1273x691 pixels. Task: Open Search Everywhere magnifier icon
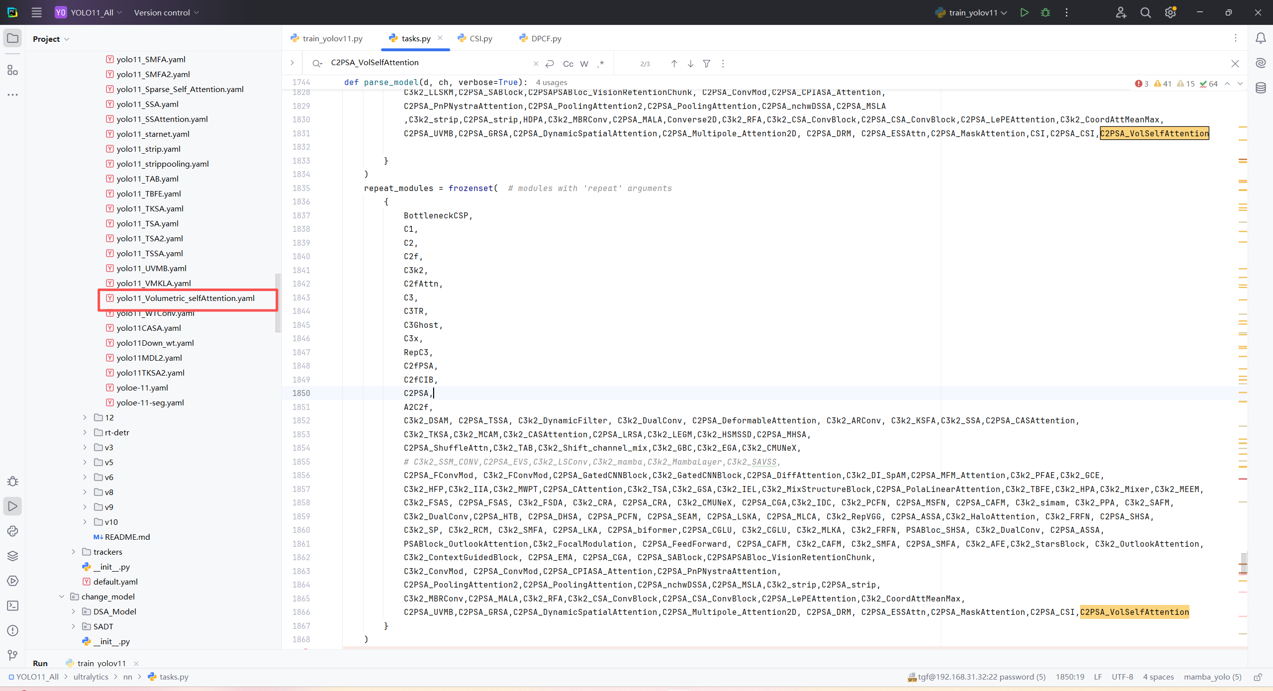[x=1146, y=12]
